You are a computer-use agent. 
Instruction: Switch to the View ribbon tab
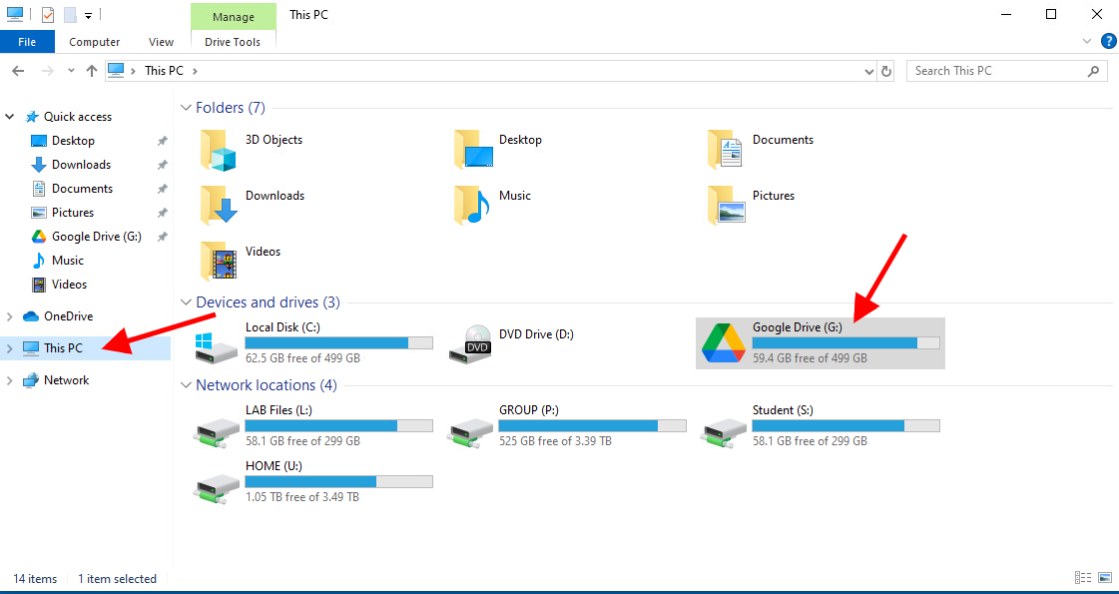pos(161,42)
